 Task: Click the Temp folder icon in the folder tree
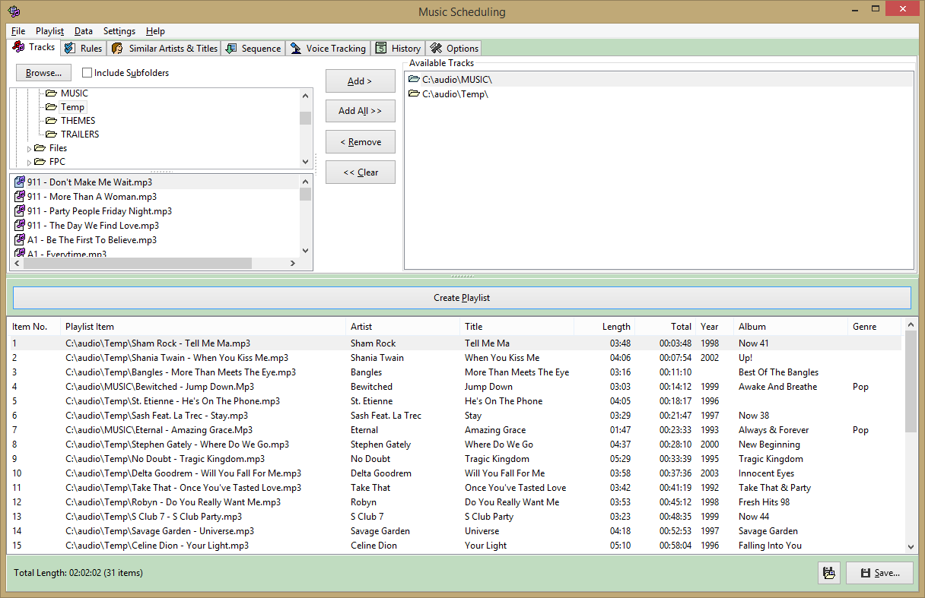pos(50,106)
